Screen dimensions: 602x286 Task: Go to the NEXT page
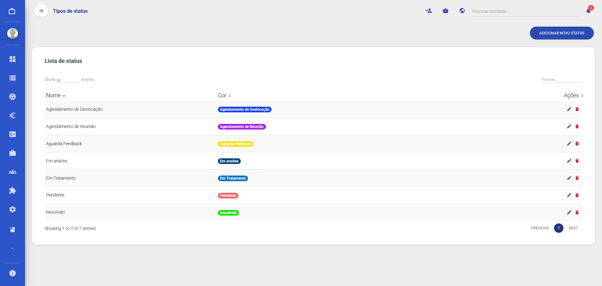pyautogui.click(x=573, y=228)
